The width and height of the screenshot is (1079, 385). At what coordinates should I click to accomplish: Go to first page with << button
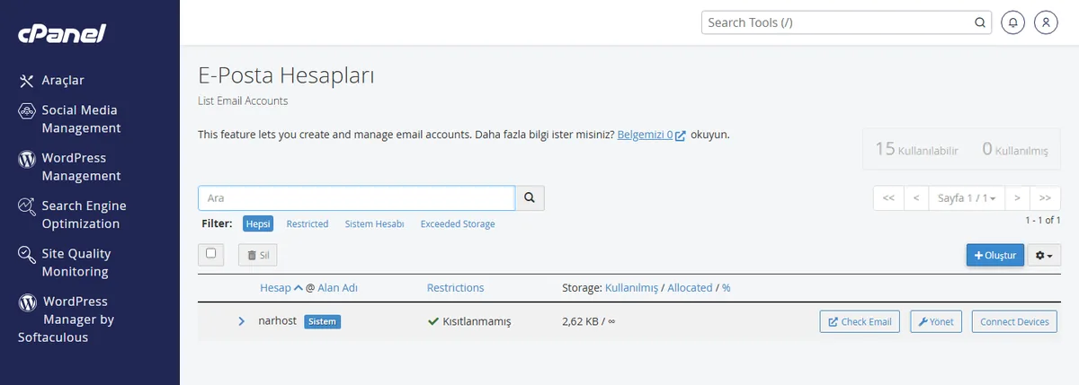(x=888, y=197)
